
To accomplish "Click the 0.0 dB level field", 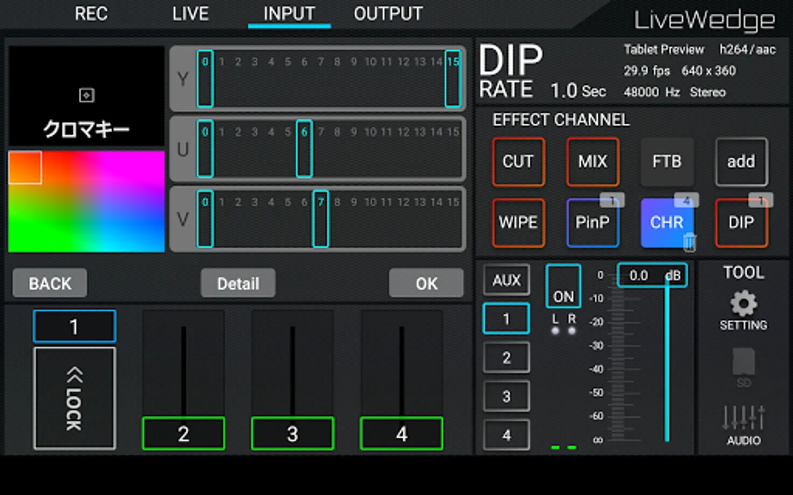I will pos(653,275).
